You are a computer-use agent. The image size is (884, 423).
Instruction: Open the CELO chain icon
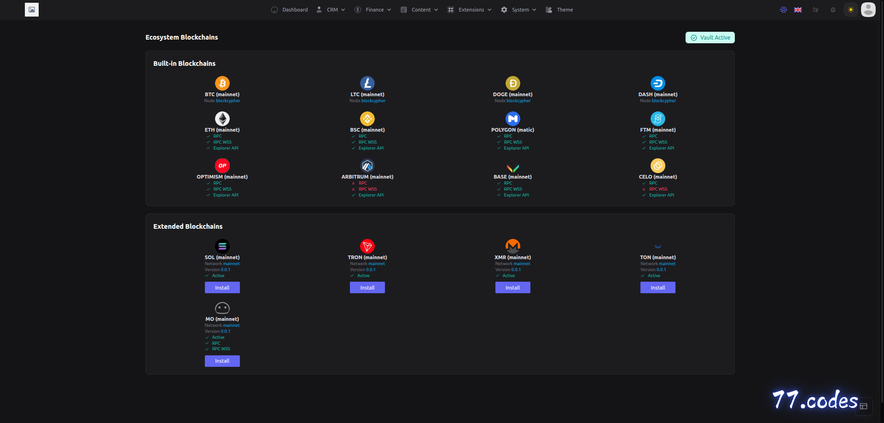click(658, 166)
